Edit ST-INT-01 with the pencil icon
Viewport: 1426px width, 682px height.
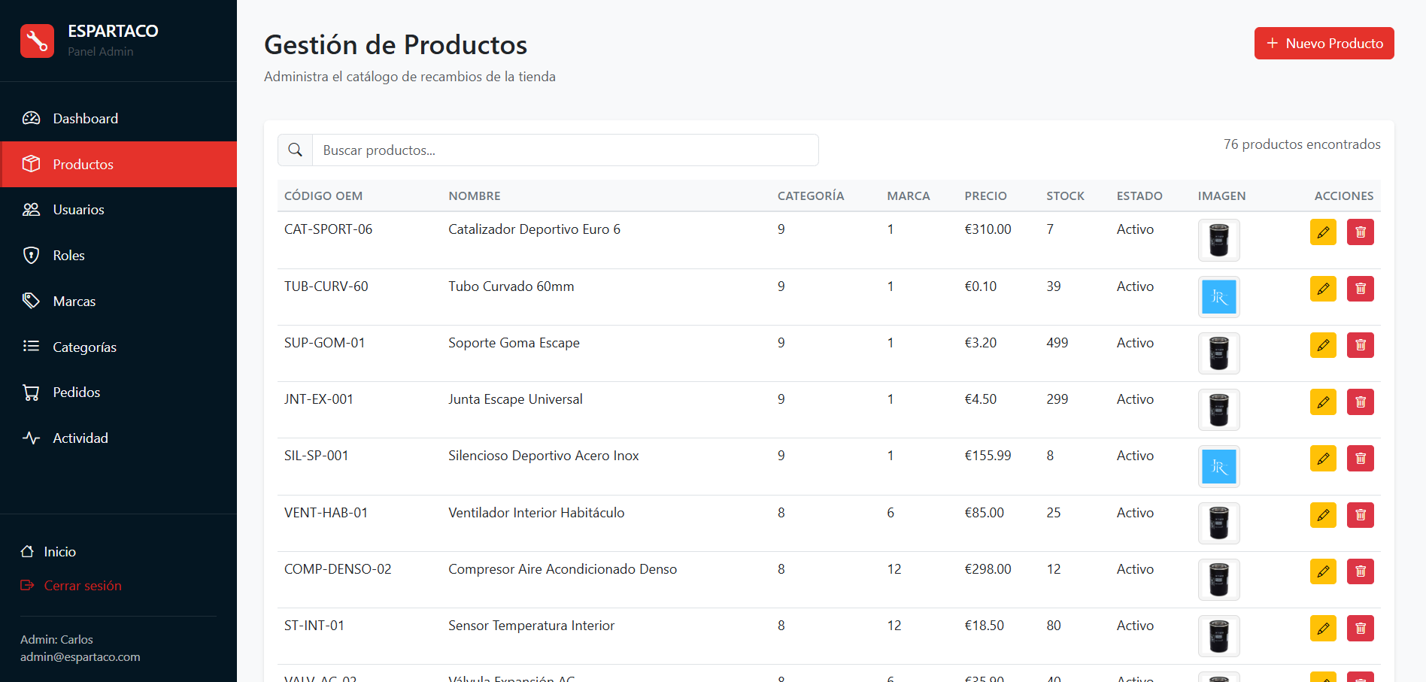[x=1323, y=628]
